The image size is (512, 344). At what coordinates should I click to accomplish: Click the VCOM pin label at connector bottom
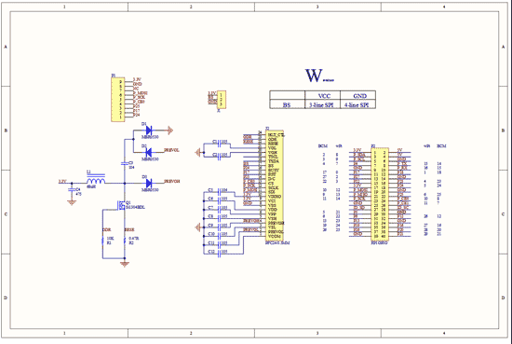tap(275, 236)
